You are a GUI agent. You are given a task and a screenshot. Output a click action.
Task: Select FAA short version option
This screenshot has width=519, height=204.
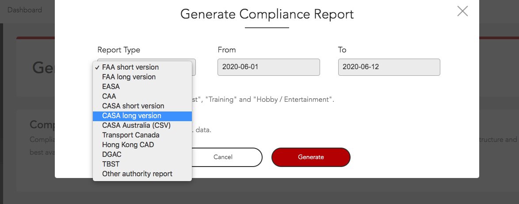[142, 67]
